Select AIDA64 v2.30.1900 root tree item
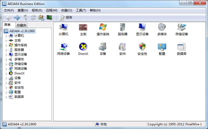The width and height of the screenshot is (208, 129). click(19, 31)
